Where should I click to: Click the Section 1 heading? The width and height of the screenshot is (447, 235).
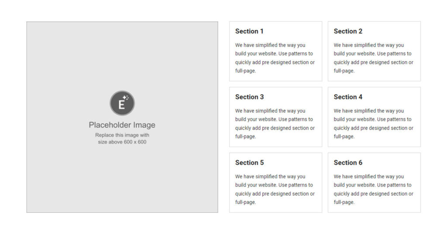pos(249,31)
